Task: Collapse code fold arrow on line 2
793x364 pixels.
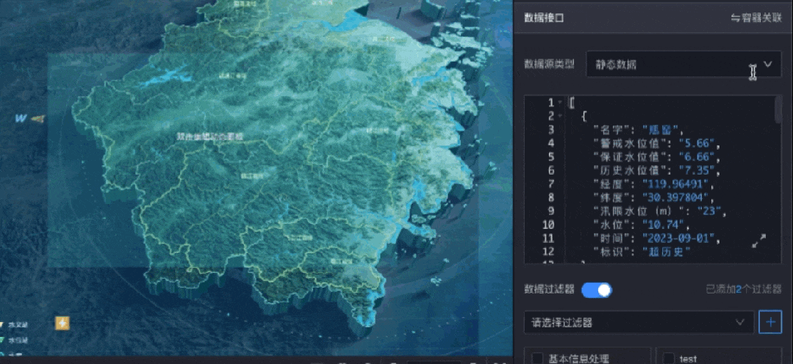Action: point(560,117)
